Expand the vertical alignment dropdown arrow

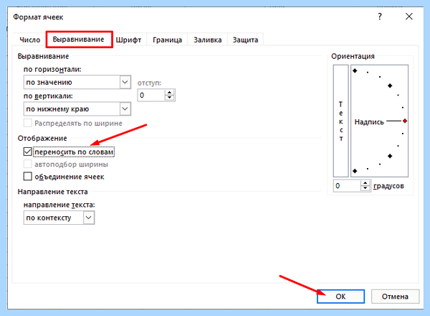[125, 109]
